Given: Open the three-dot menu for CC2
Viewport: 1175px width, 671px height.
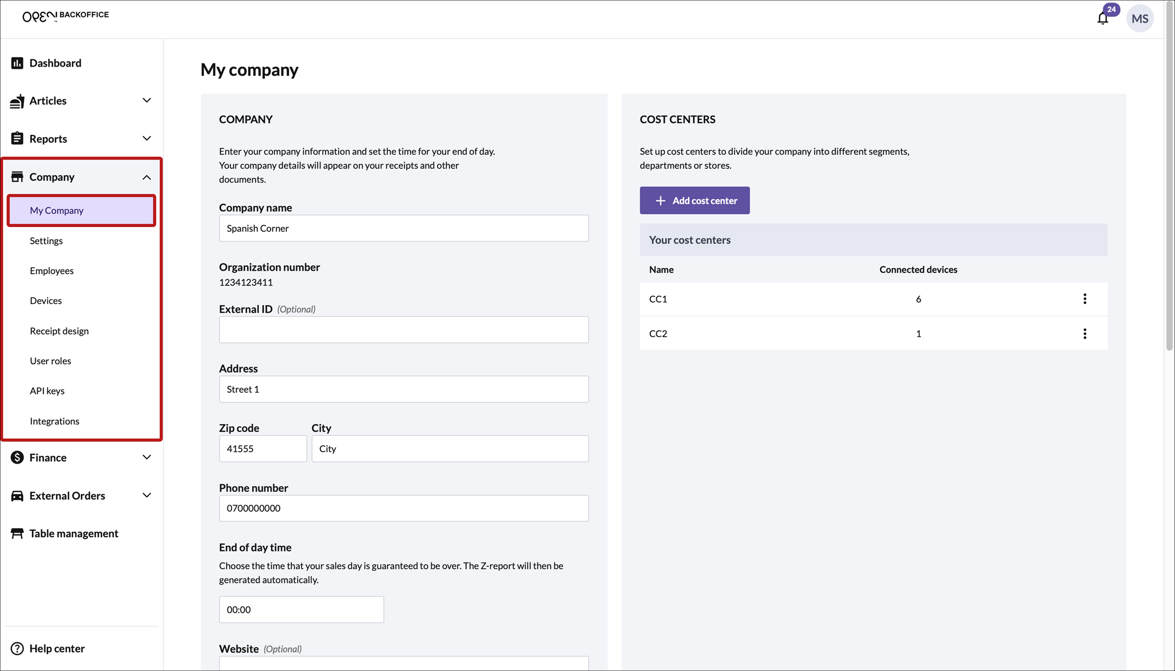Looking at the screenshot, I should (x=1085, y=333).
